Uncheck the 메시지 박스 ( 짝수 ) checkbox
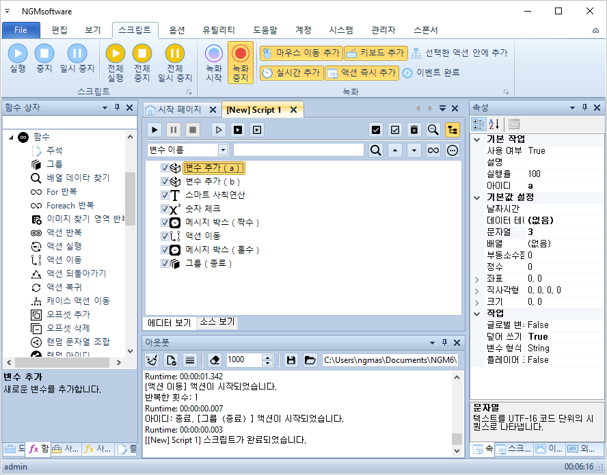This screenshot has width=607, height=475. coord(165,223)
